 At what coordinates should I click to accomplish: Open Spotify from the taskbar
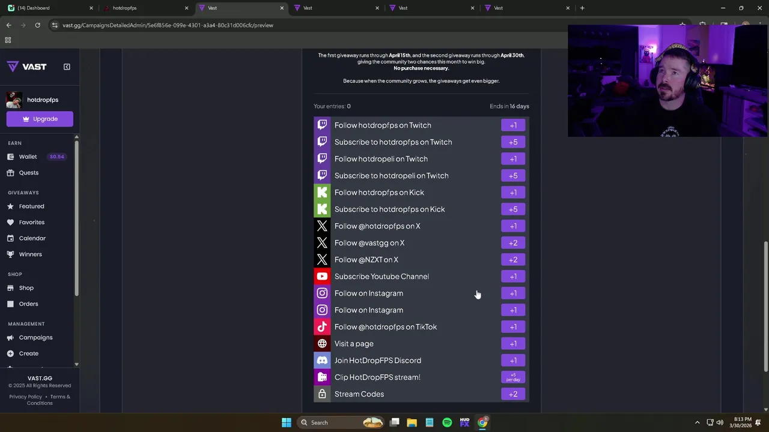(447, 422)
